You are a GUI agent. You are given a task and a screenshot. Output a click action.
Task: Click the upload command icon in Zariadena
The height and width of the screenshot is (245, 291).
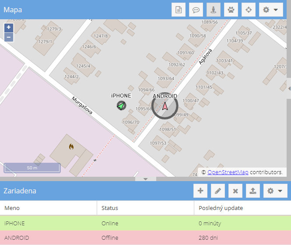coord(253,191)
